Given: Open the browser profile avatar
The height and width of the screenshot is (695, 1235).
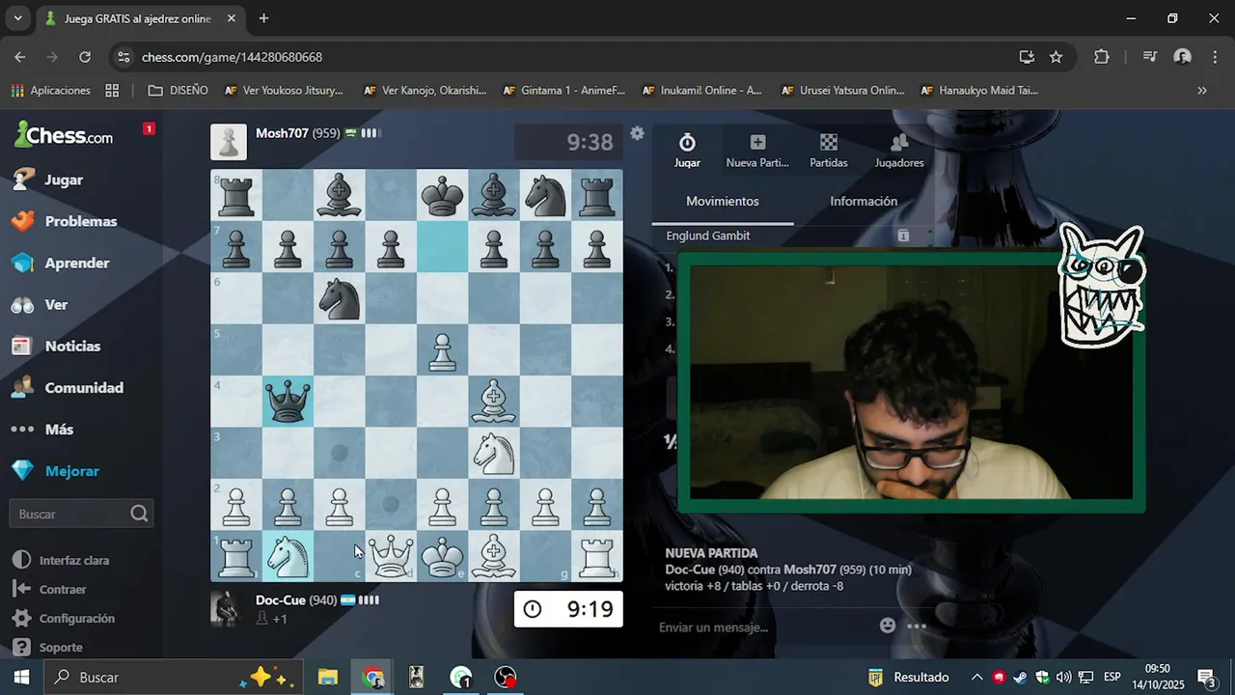Looking at the screenshot, I should coord(1182,57).
